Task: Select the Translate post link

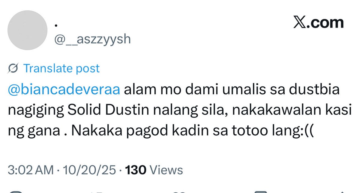Action: [61, 69]
